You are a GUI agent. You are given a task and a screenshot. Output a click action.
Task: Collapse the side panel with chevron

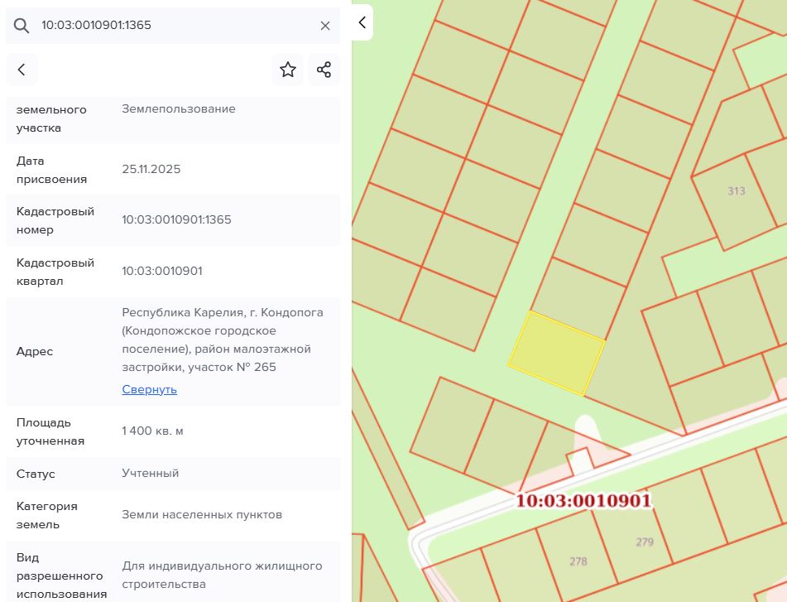pyautogui.click(x=362, y=22)
